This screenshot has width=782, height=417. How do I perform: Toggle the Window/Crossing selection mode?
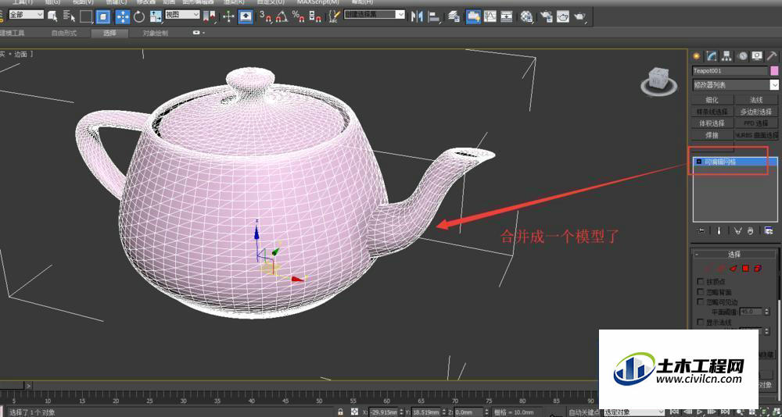pos(102,17)
